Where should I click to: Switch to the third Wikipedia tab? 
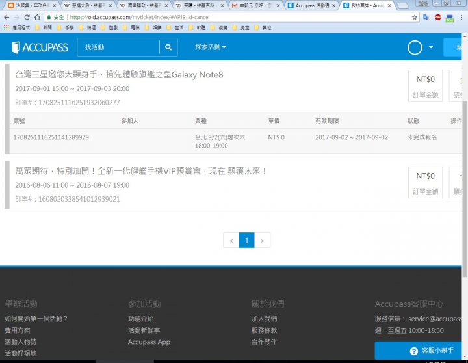tap(198, 5)
